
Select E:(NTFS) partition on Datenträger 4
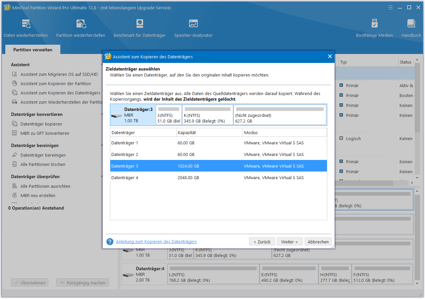tap(289, 274)
